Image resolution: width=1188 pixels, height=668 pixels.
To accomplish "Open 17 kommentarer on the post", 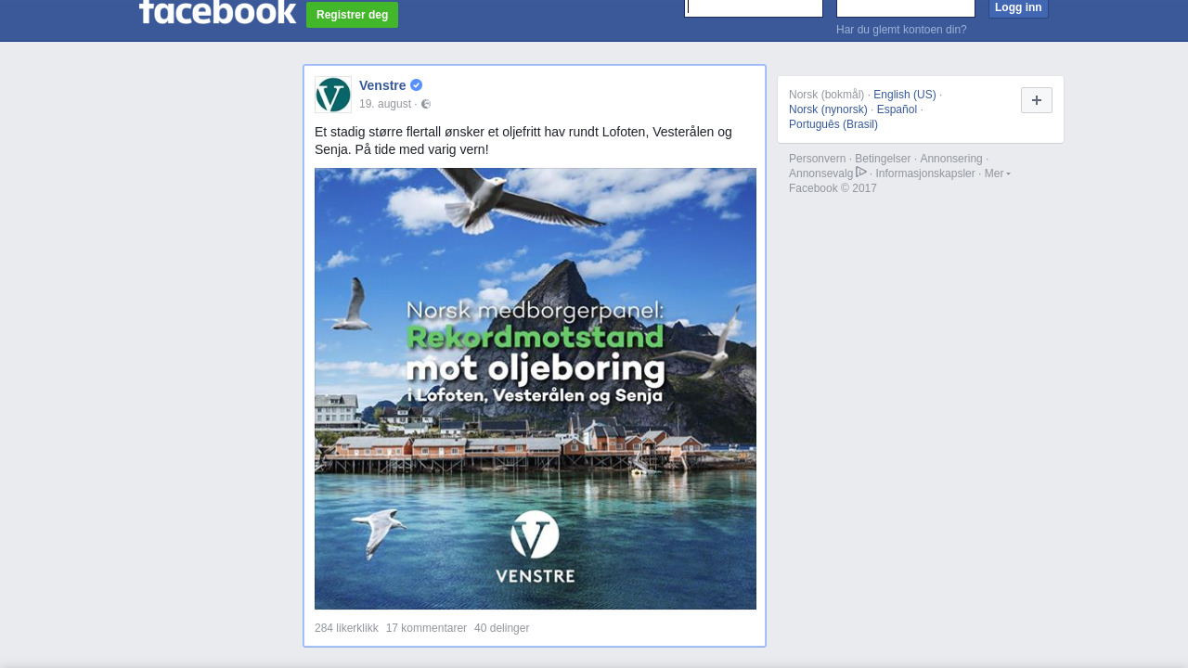I will coord(426,628).
